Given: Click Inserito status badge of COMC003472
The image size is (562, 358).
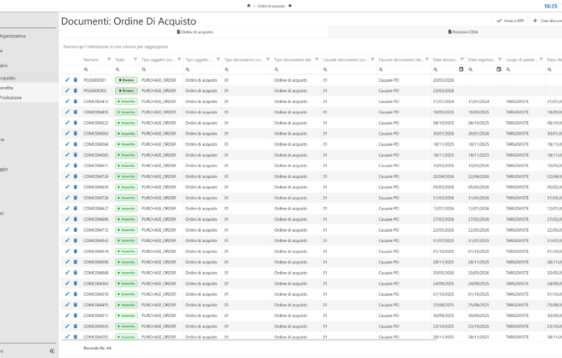Looking at the screenshot, I should (x=126, y=101).
